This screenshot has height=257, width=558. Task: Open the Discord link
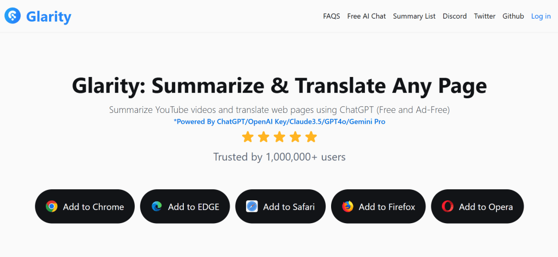[454, 16]
